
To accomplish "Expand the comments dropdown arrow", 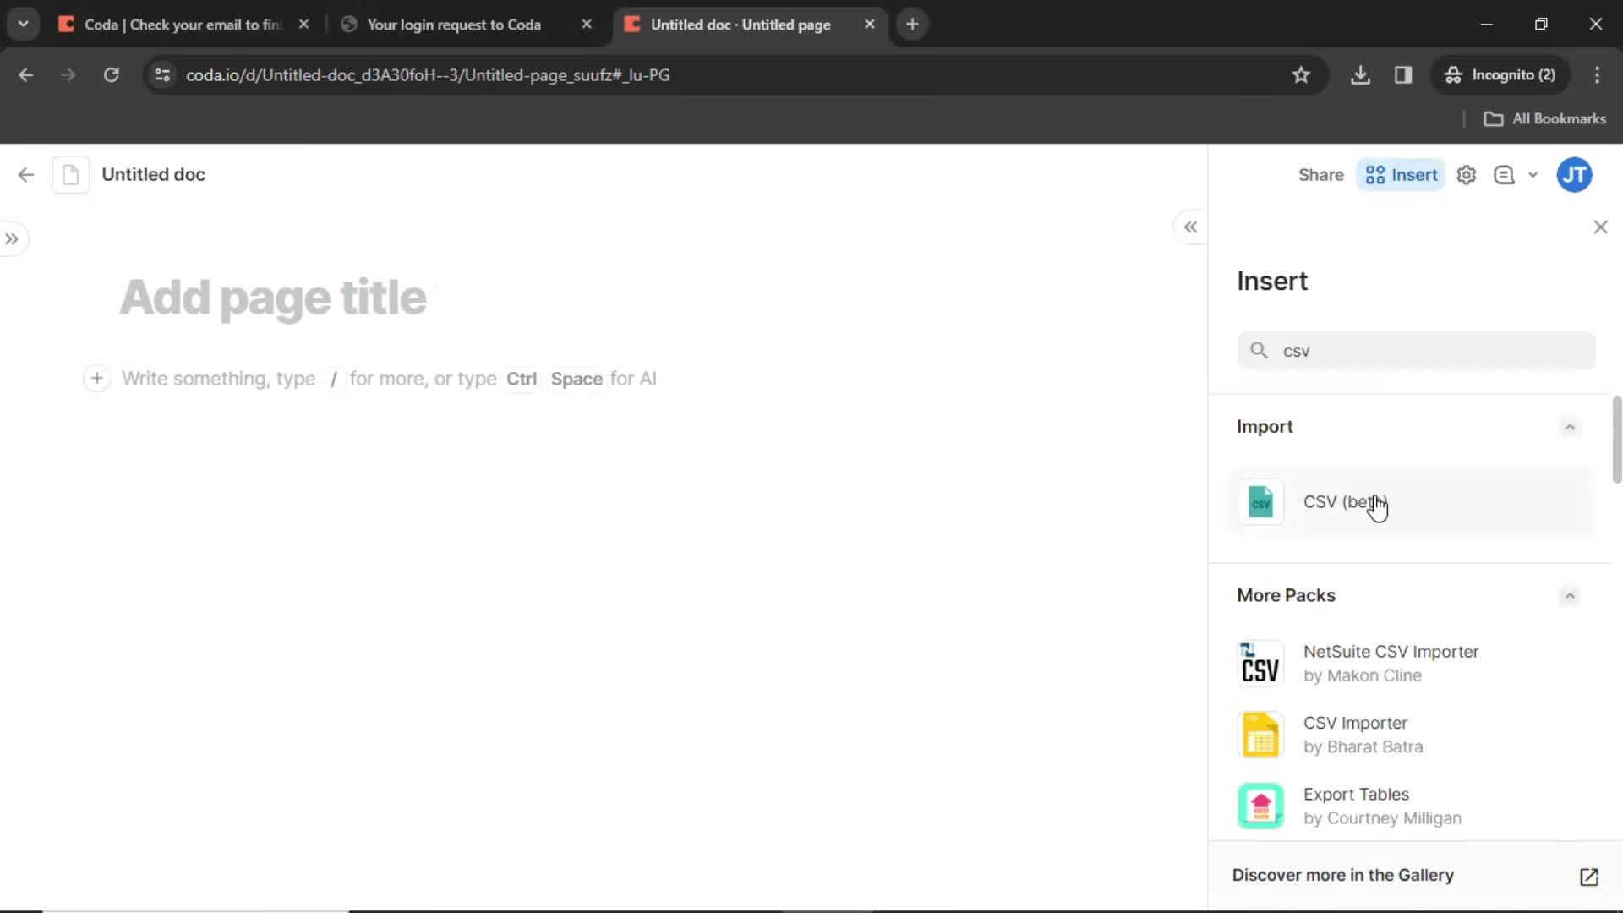I will click(x=1533, y=175).
